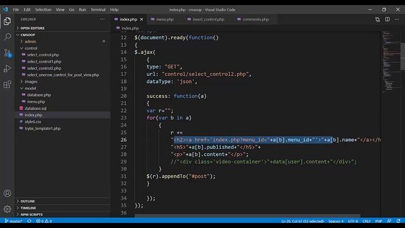Open the File menu

pyautogui.click(x=16, y=9)
